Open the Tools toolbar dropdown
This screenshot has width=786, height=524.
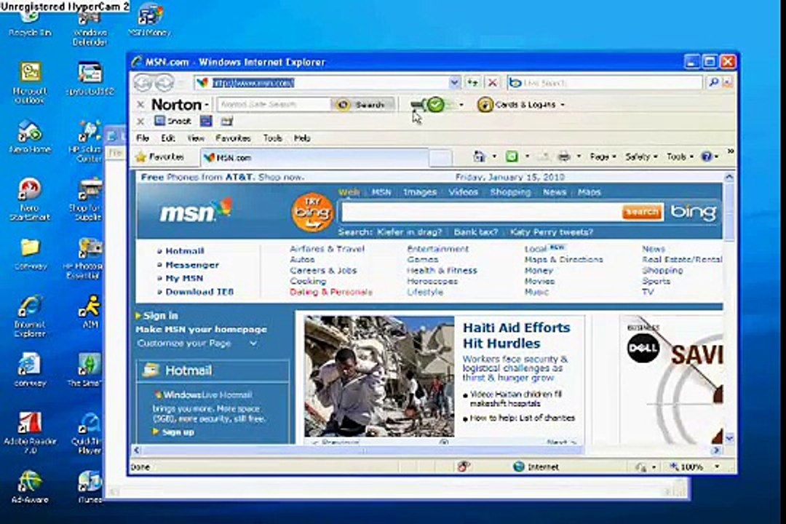(x=680, y=157)
